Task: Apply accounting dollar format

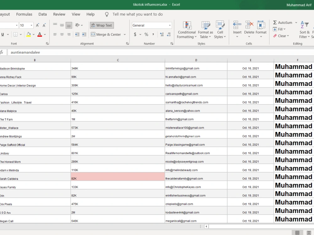Action: (x=135, y=34)
